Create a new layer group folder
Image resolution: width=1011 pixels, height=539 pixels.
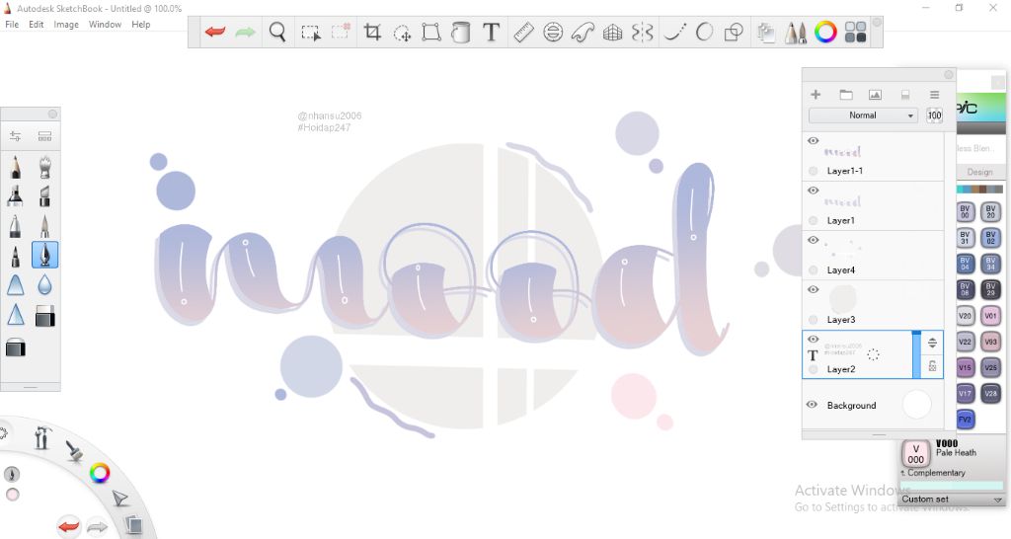(x=846, y=95)
